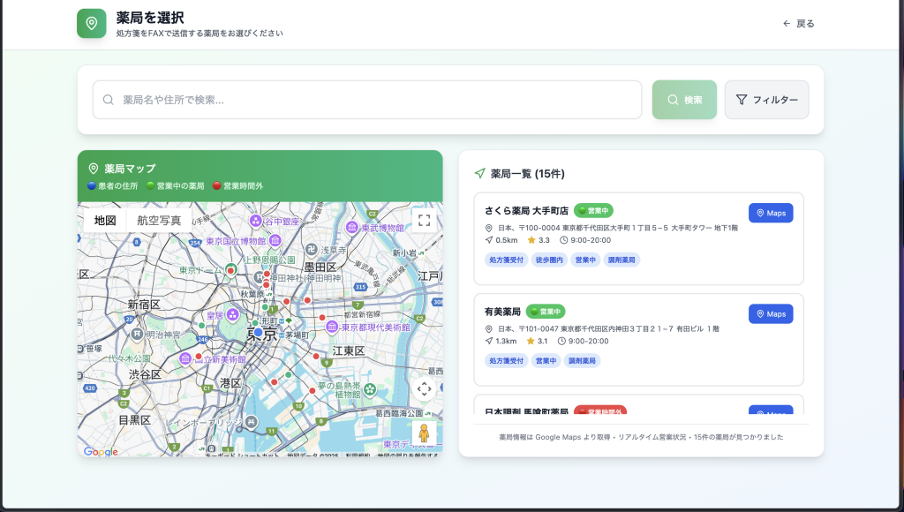Focus the pharmacy name or address search field

(x=367, y=100)
